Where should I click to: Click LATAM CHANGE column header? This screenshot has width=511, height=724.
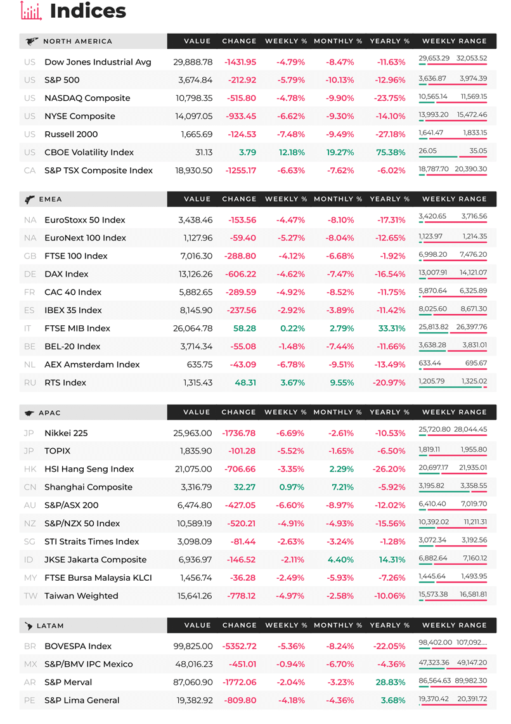click(x=239, y=625)
